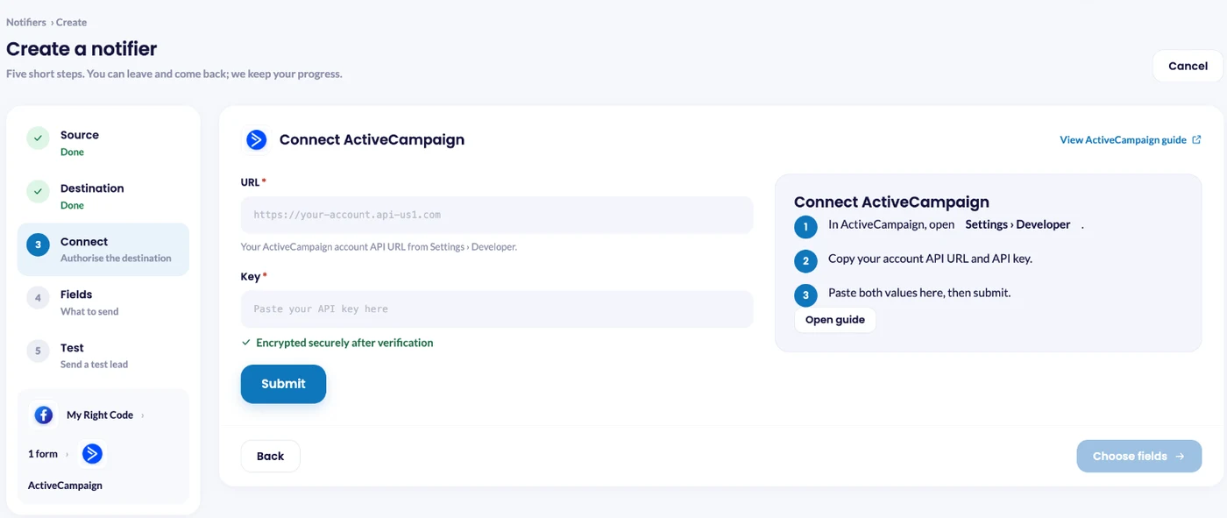Click the Destination step green checkmark

tap(38, 191)
